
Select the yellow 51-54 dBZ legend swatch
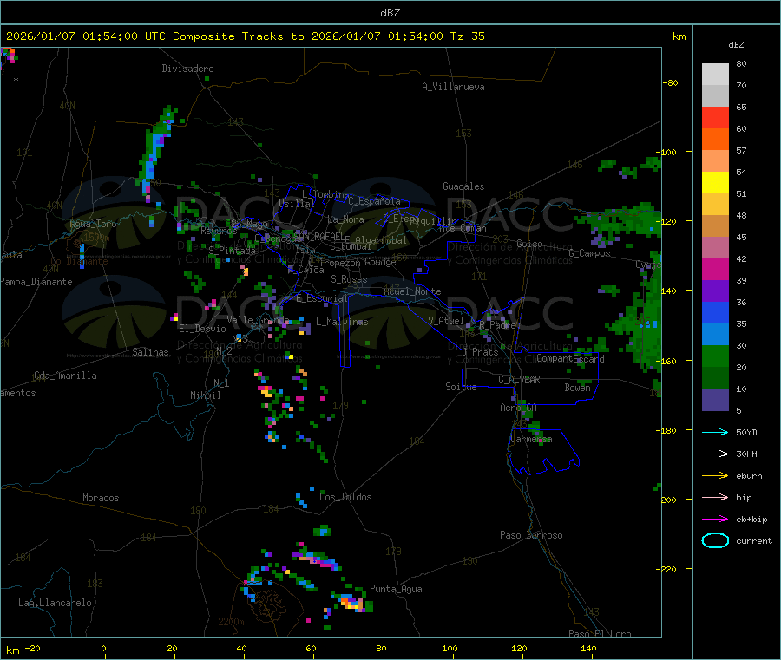tap(715, 183)
